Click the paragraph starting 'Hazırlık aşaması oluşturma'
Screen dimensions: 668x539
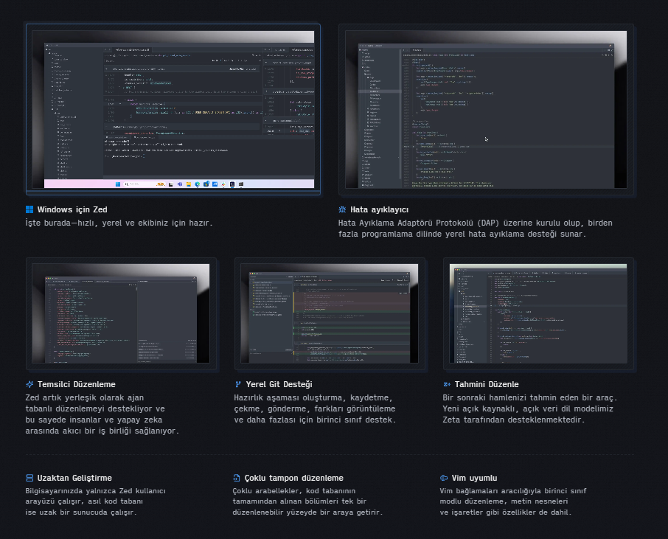tap(315, 408)
